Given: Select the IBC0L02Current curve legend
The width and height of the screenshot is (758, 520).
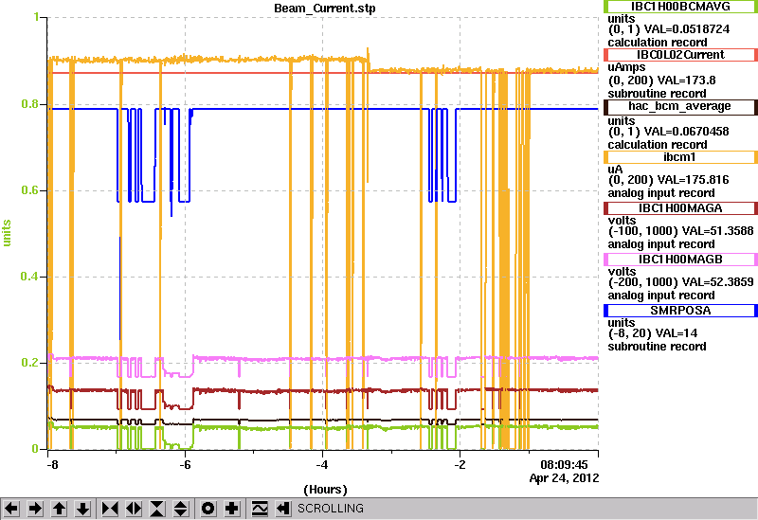Looking at the screenshot, I should [x=680, y=55].
